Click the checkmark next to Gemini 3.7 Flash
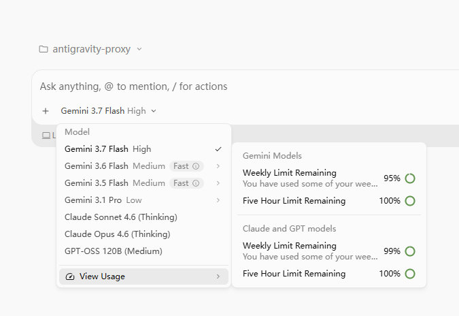The image size is (459, 316). 218,149
